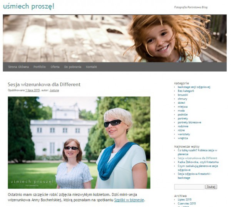The height and width of the screenshot is (207, 231).
Task: Open recent post Kaśka Żbikowska, czyli Kreatorka
Action: coord(198,162)
